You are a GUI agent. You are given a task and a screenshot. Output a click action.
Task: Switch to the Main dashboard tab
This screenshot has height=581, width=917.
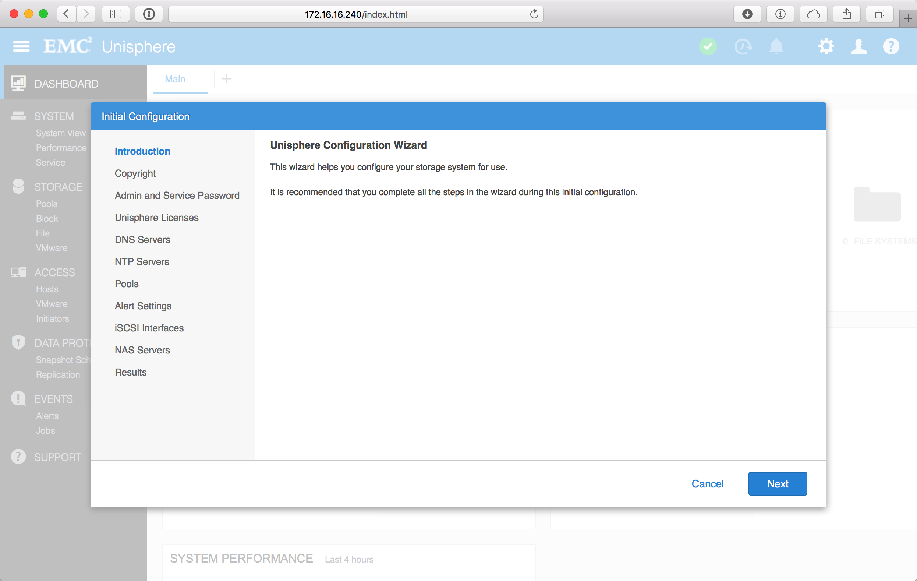tap(175, 79)
